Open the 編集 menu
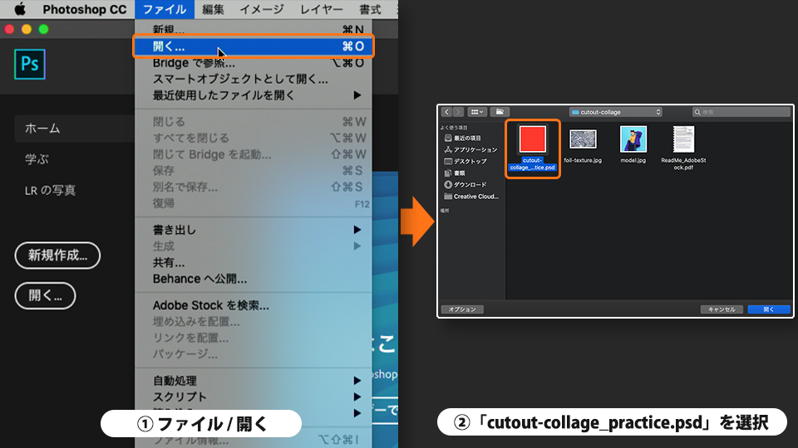Image resolution: width=798 pixels, height=448 pixels. pos(213,9)
